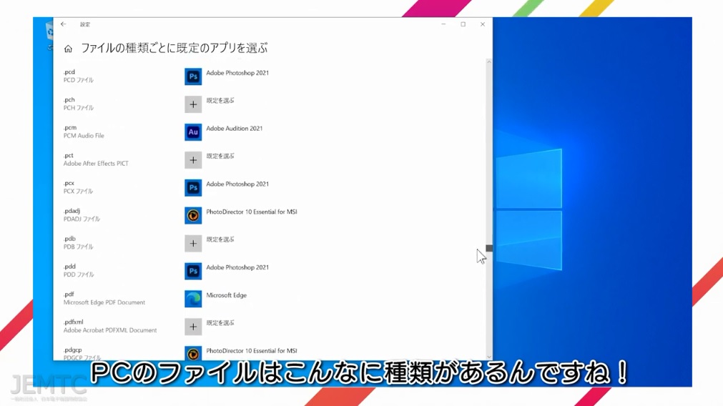
Task: Select the .pcm extension text
Action: (70, 128)
